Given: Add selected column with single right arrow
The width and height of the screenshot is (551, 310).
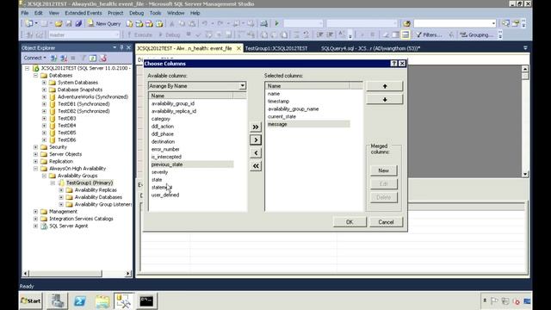Looking at the screenshot, I should (x=256, y=139).
